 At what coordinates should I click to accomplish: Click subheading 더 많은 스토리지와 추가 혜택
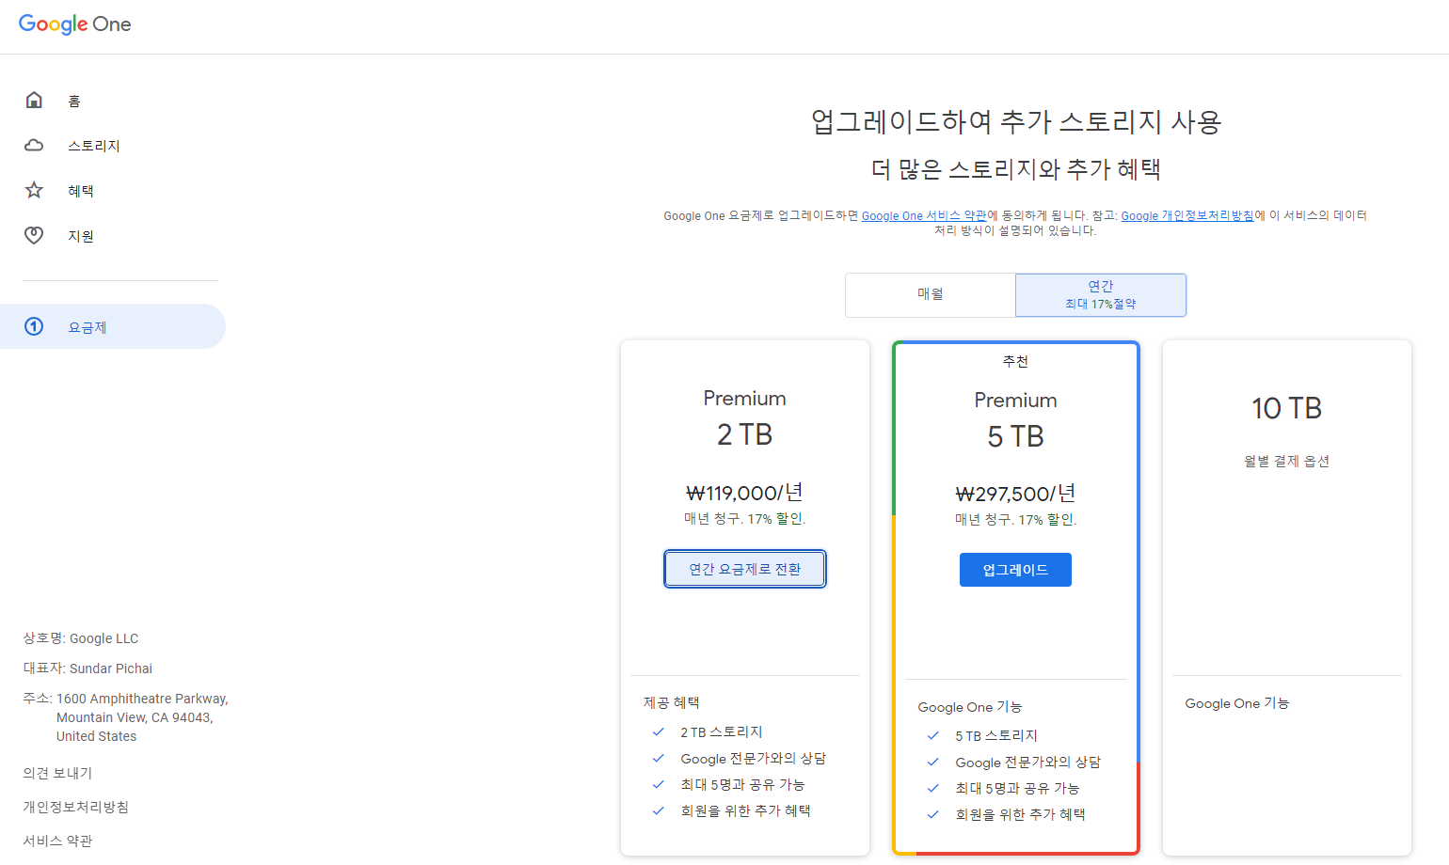point(1016,169)
